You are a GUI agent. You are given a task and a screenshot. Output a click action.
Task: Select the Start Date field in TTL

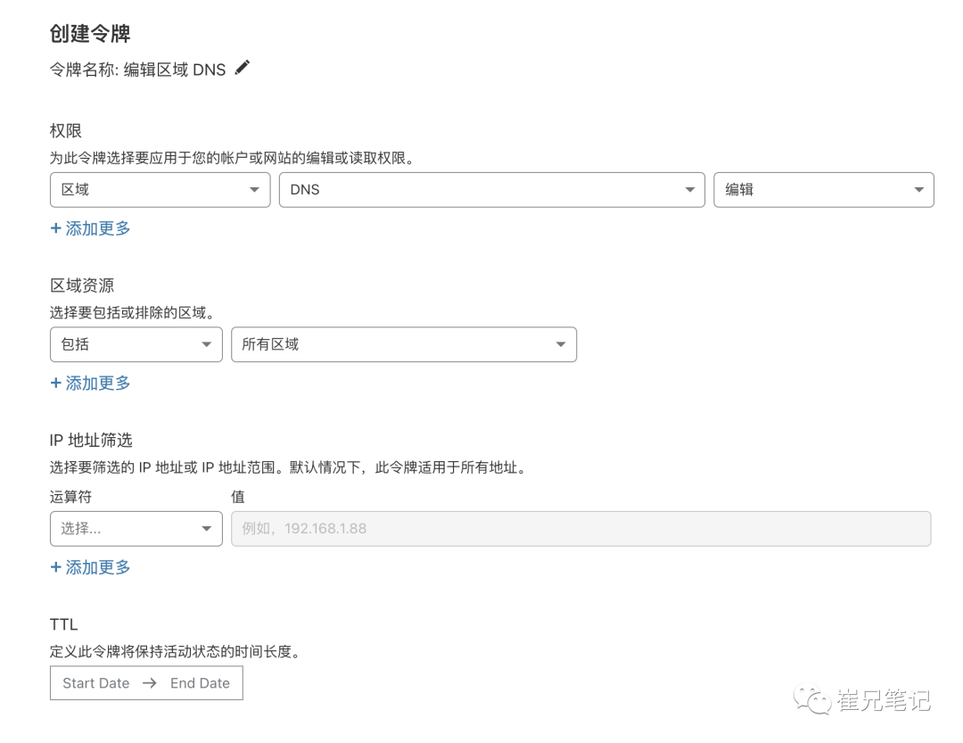pos(96,683)
